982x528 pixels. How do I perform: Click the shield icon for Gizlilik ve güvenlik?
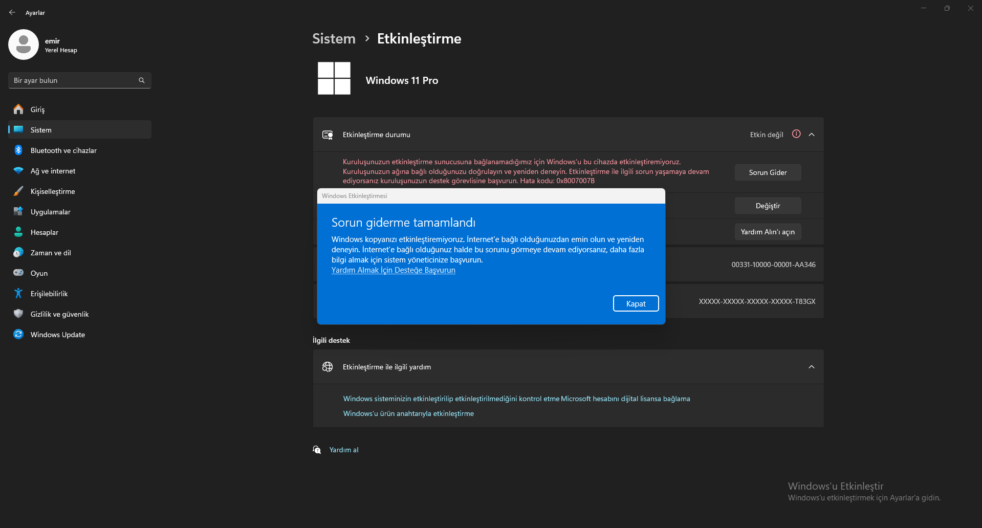[18, 314]
